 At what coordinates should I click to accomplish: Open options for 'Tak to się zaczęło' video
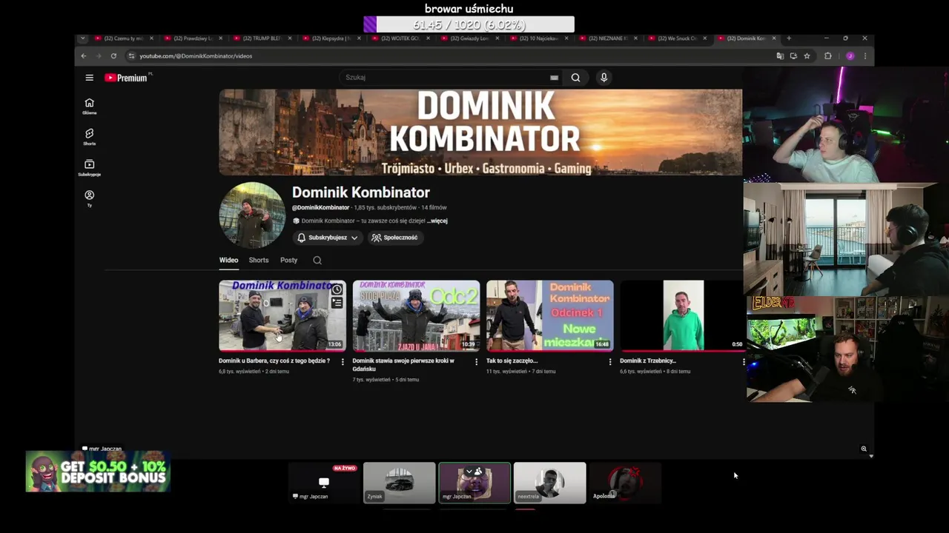pyautogui.click(x=610, y=362)
